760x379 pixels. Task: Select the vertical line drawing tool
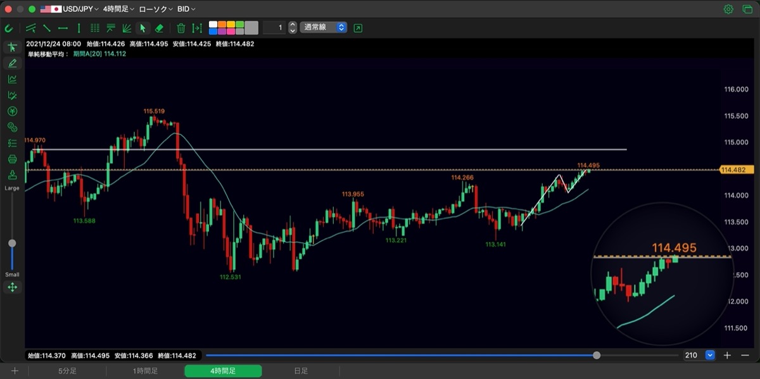(79, 28)
